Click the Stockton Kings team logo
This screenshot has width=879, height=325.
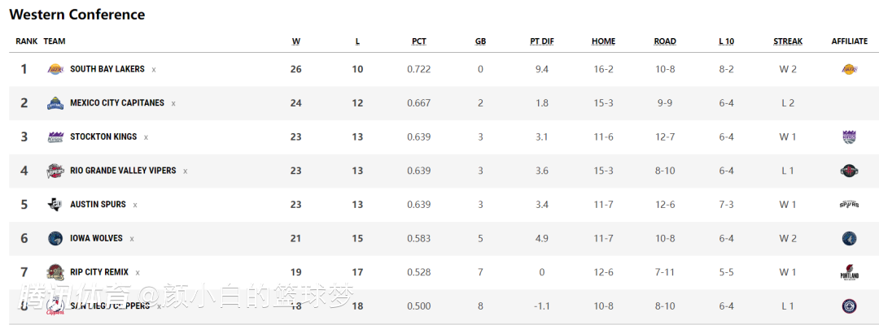tap(55, 137)
